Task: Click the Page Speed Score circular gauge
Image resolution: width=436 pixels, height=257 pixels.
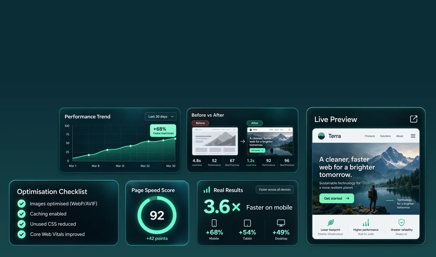Action: tap(157, 215)
